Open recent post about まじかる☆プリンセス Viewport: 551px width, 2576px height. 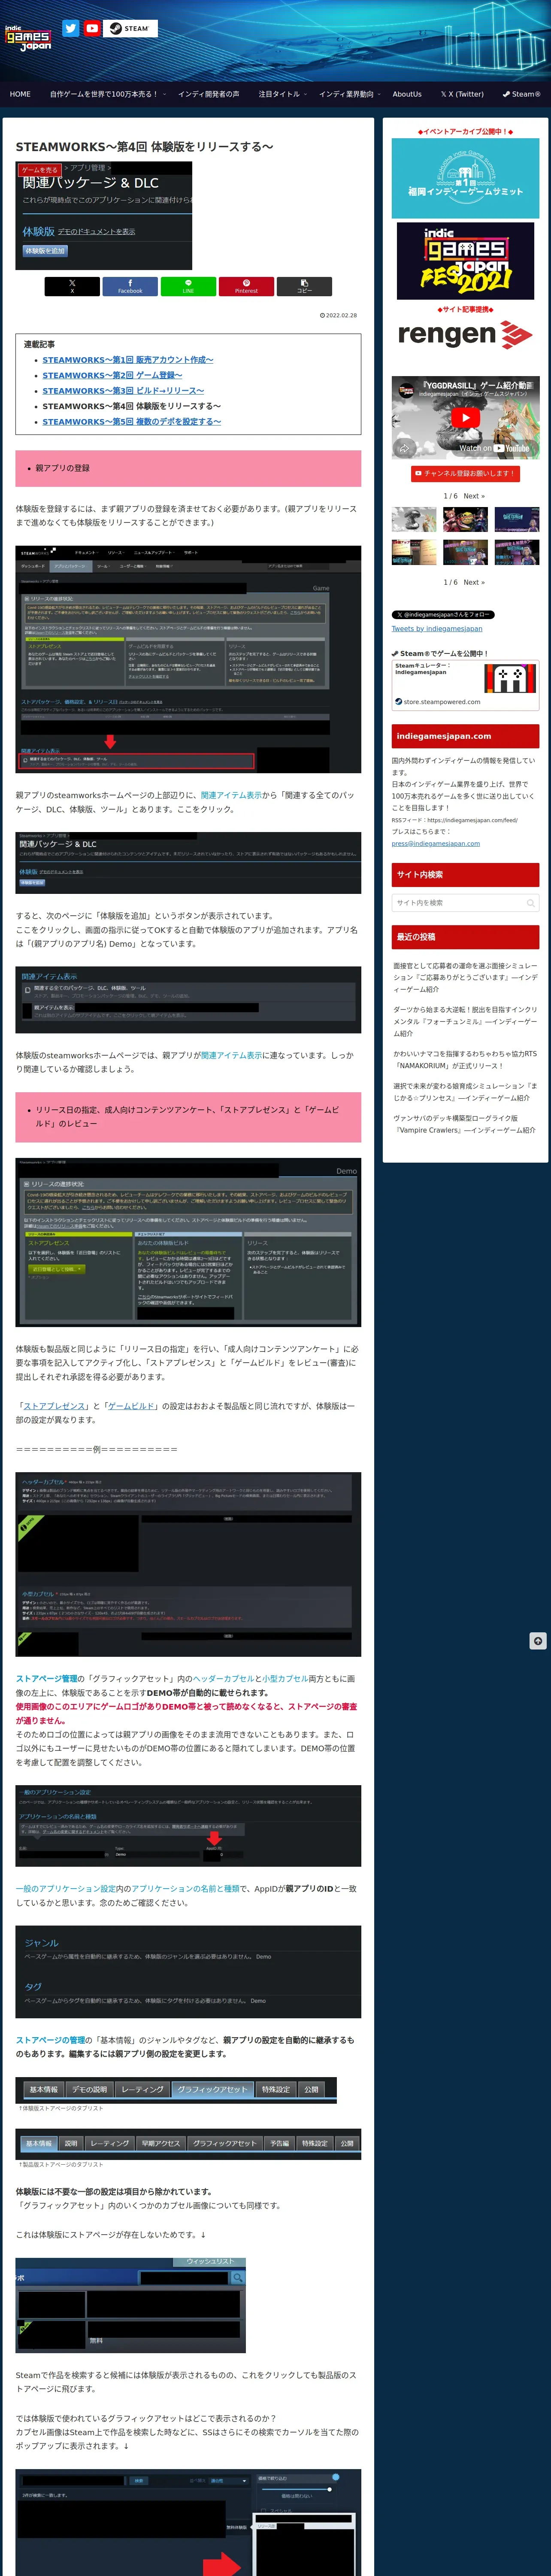point(465,1091)
